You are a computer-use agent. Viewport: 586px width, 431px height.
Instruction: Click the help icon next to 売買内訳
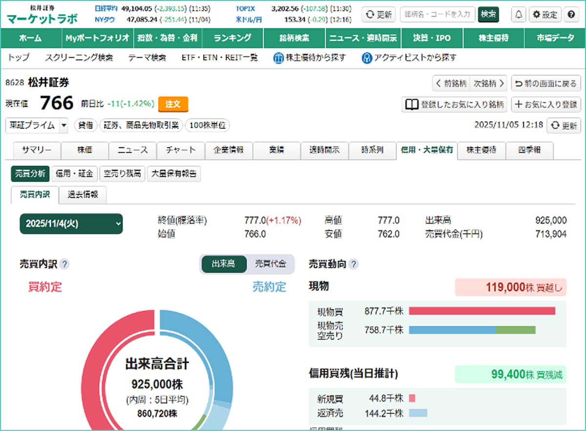tap(64, 265)
